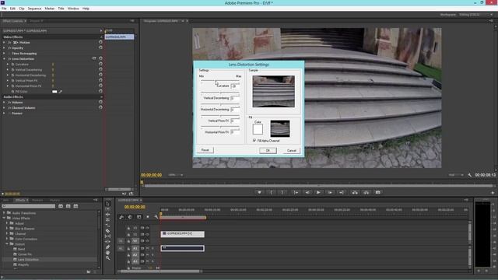Collapse Video Effects folder
498x280 pixels.
(4, 218)
